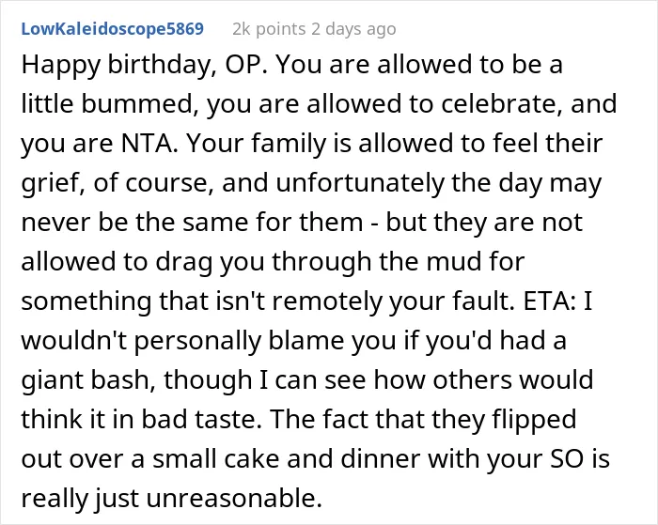
Task: Click the '2 days ago' timestamp
Action: (x=353, y=29)
